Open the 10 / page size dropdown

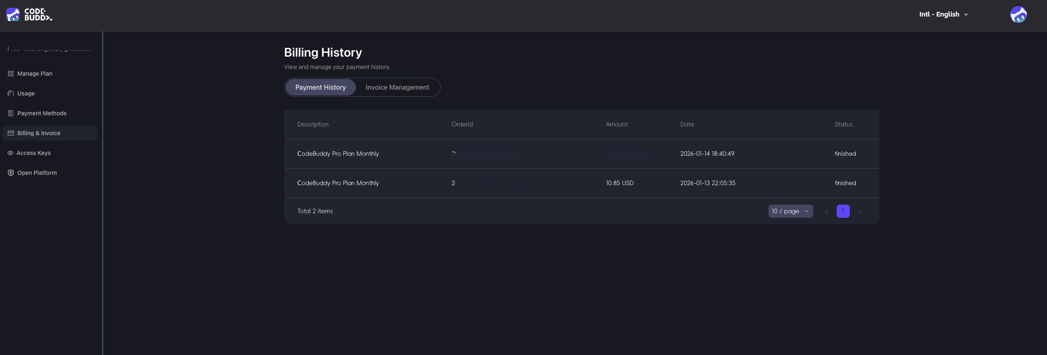click(790, 211)
